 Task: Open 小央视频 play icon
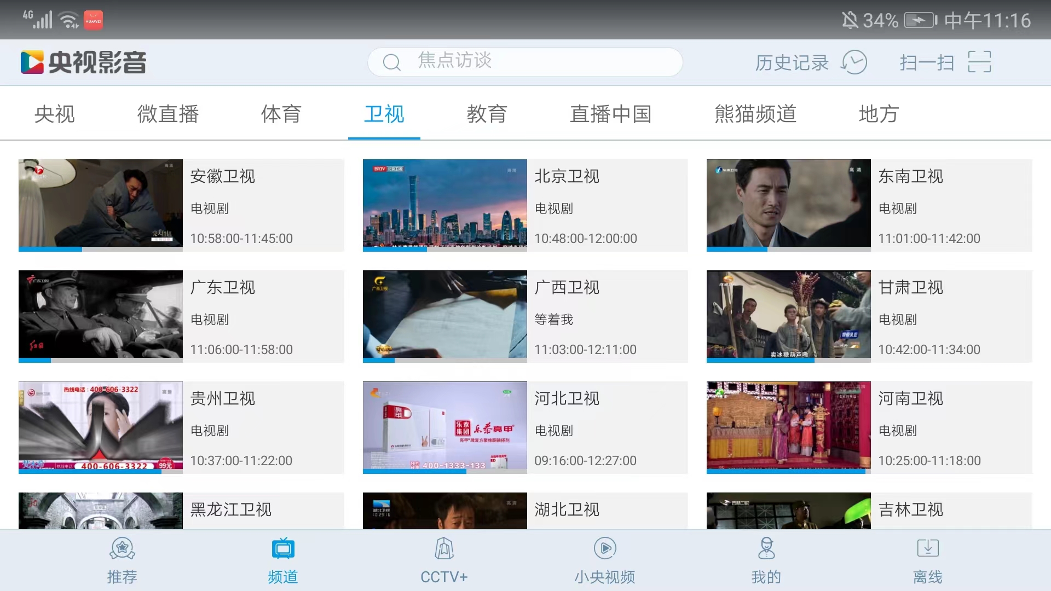pos(605,549)
